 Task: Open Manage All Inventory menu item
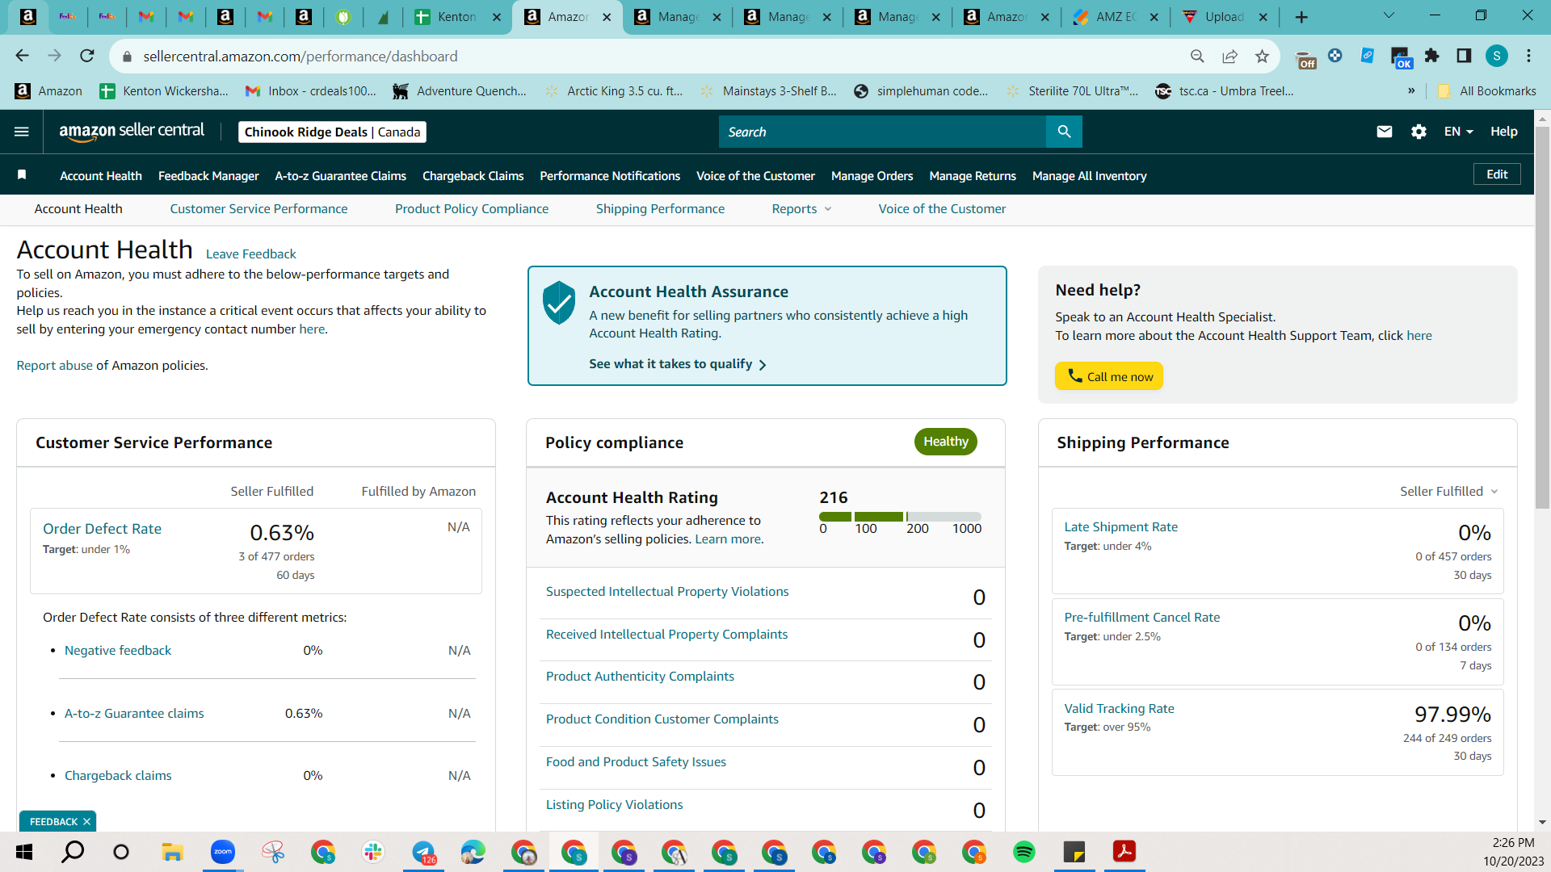point(1089,175)
